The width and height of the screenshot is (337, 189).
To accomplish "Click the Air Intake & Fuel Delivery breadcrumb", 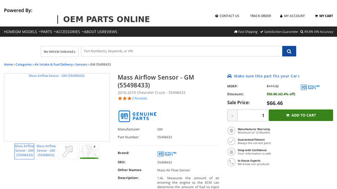I will 53,65.
